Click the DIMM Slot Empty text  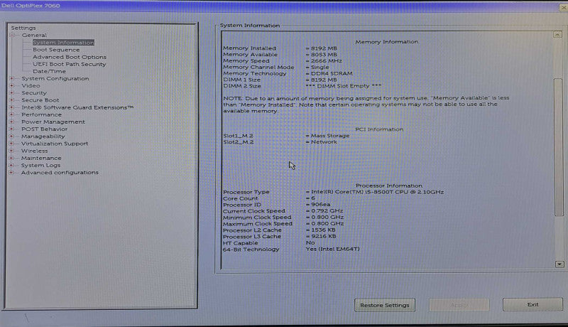[x=344, y=86]
